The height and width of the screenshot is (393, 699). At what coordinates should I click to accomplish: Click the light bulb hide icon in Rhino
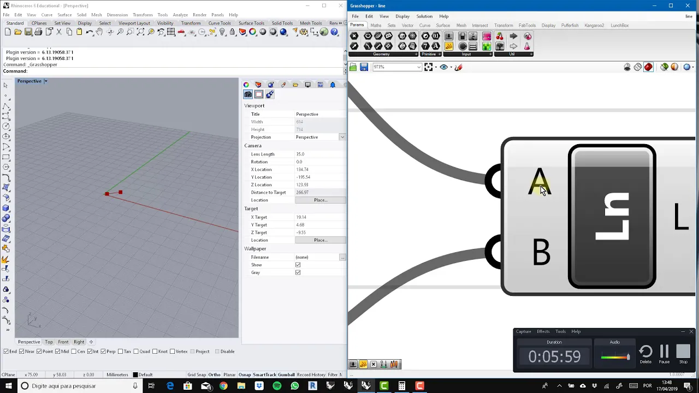[222, 32]
